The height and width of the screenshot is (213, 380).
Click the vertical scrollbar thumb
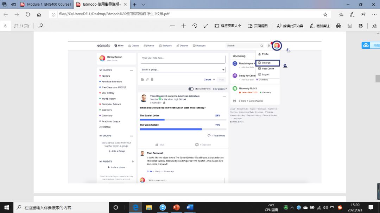pyautogui.click(x=378, y=79)
